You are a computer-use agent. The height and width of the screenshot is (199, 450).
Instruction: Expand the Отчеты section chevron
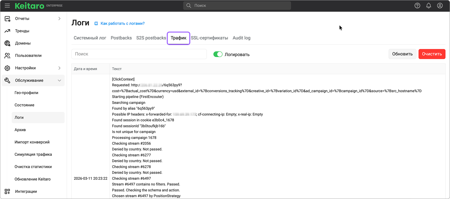point(59,19)
